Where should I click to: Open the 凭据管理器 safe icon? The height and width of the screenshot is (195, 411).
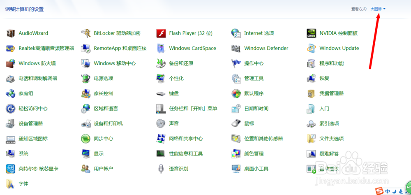pyautogui.click(x=312, y=93)
